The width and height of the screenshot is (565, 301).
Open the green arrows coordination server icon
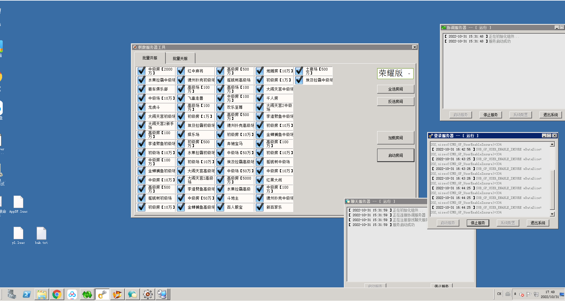pos(87,294)
